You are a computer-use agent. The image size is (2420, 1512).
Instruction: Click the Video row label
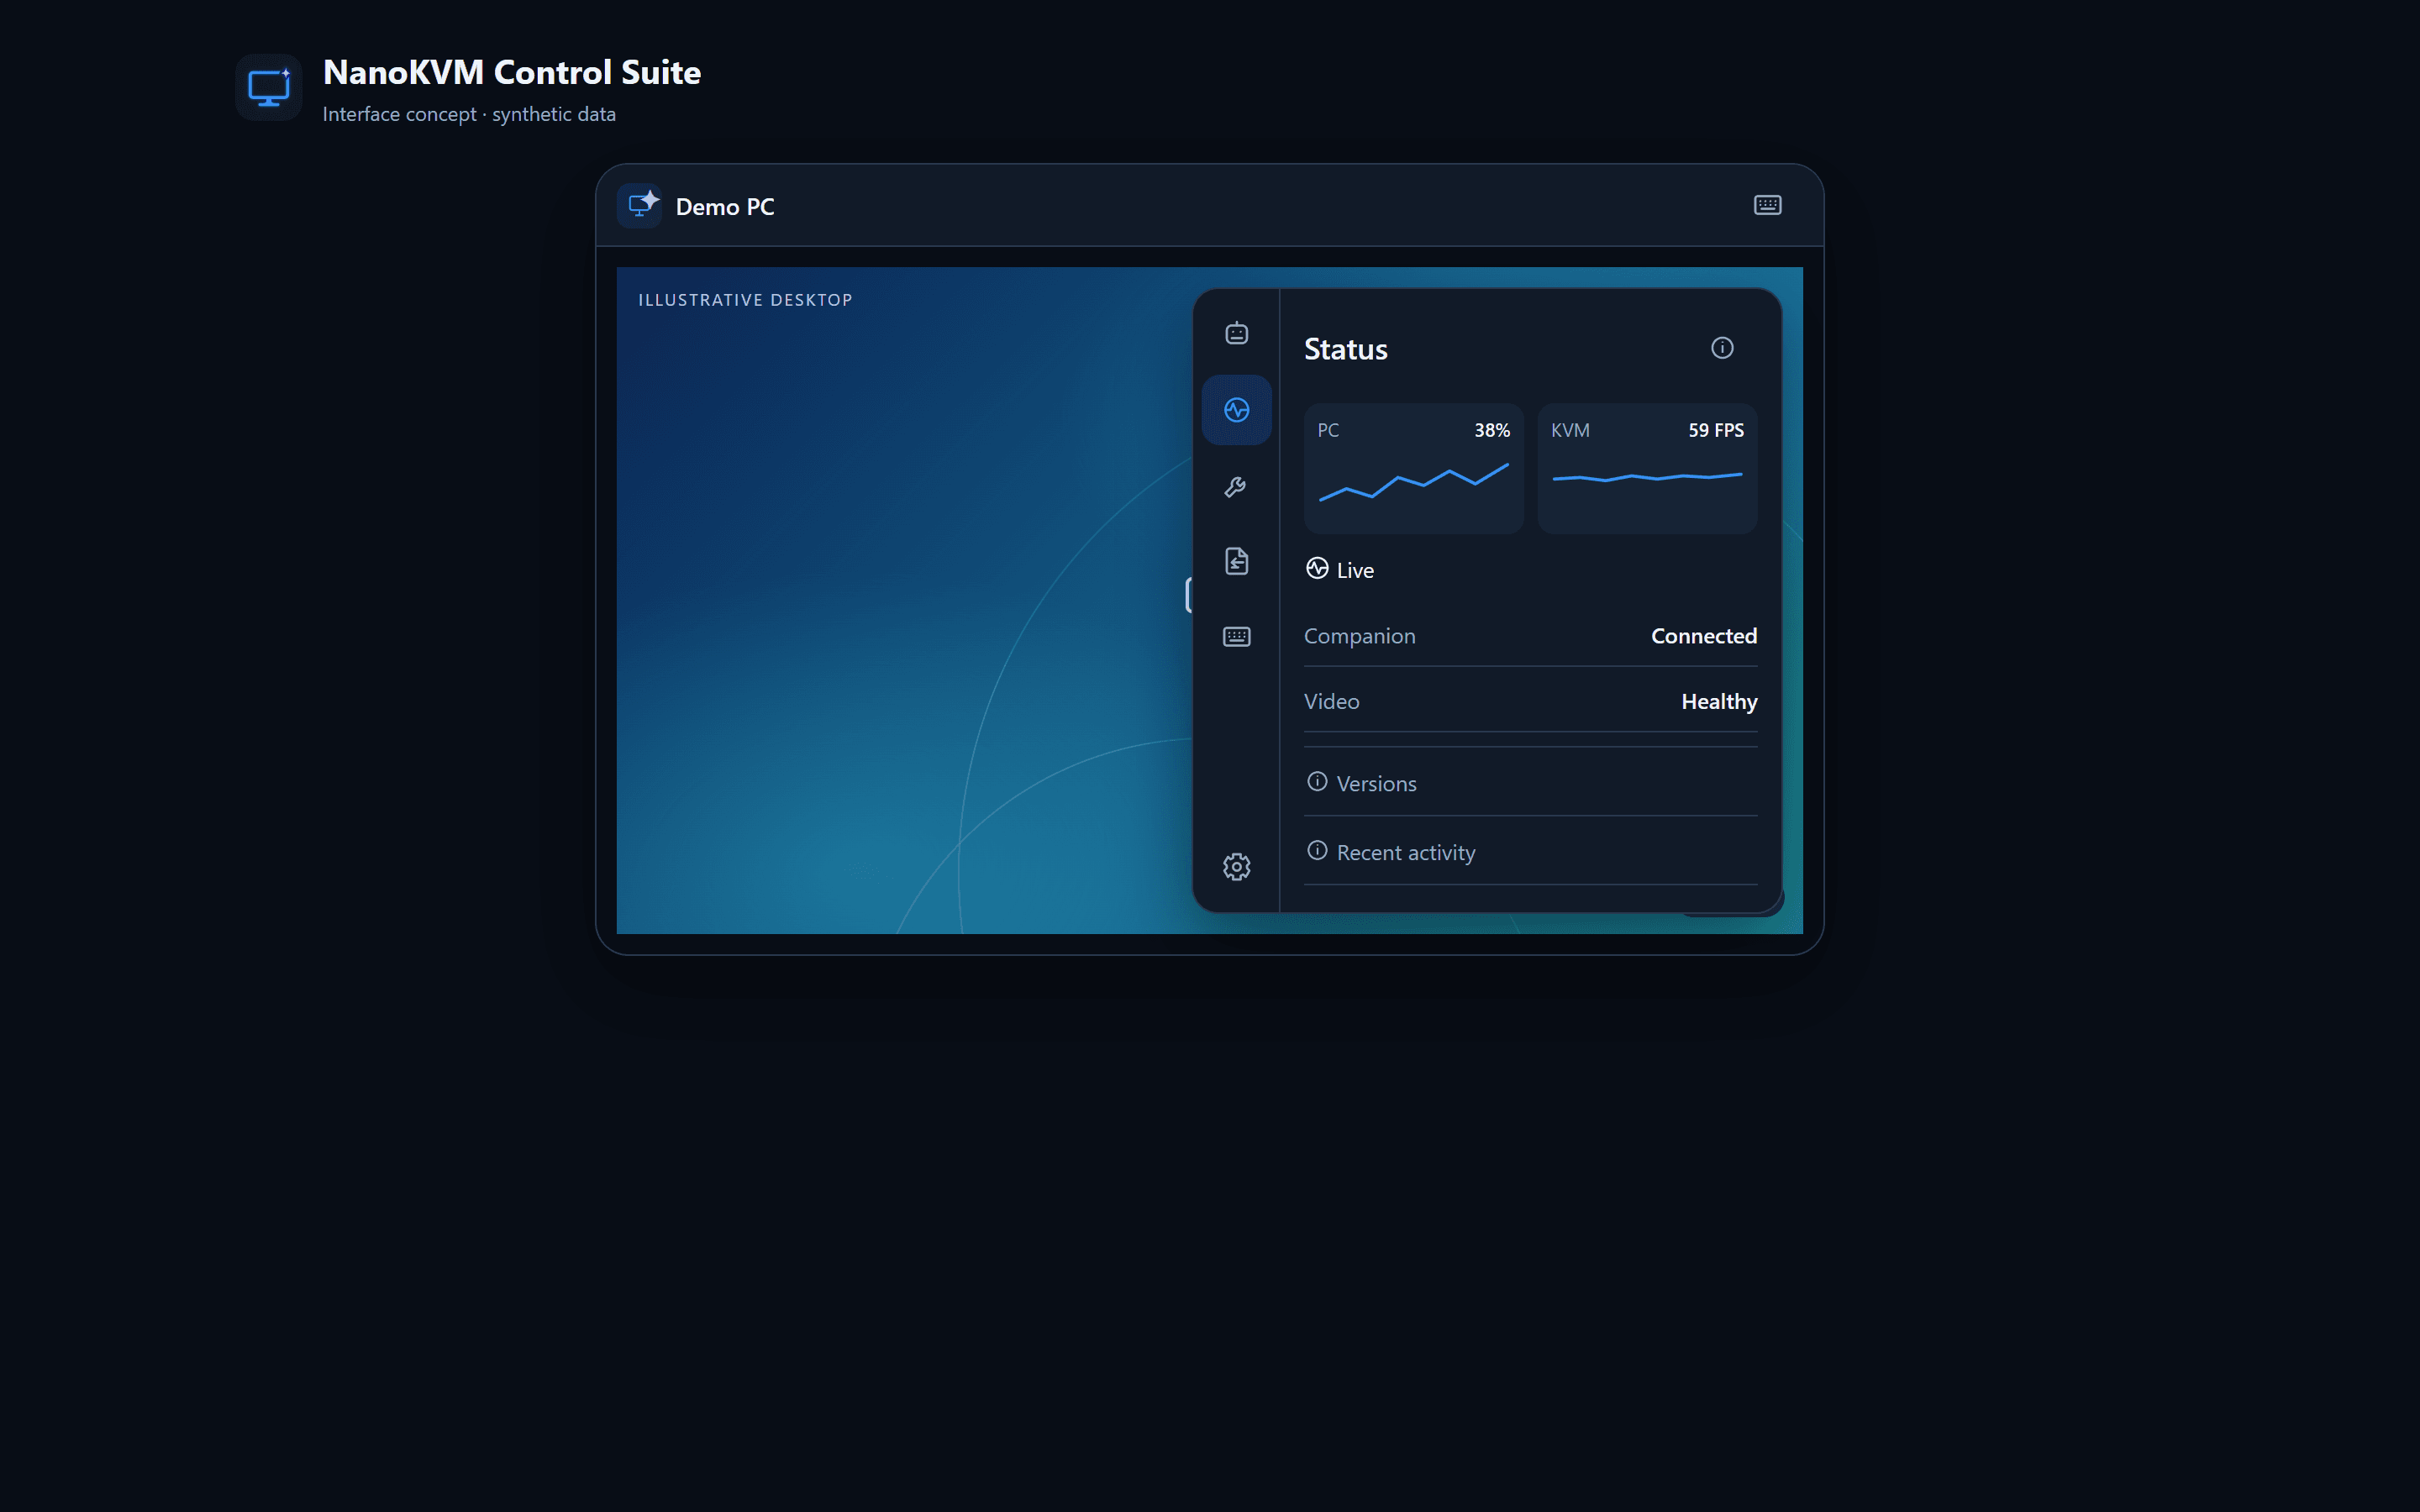1331,702
